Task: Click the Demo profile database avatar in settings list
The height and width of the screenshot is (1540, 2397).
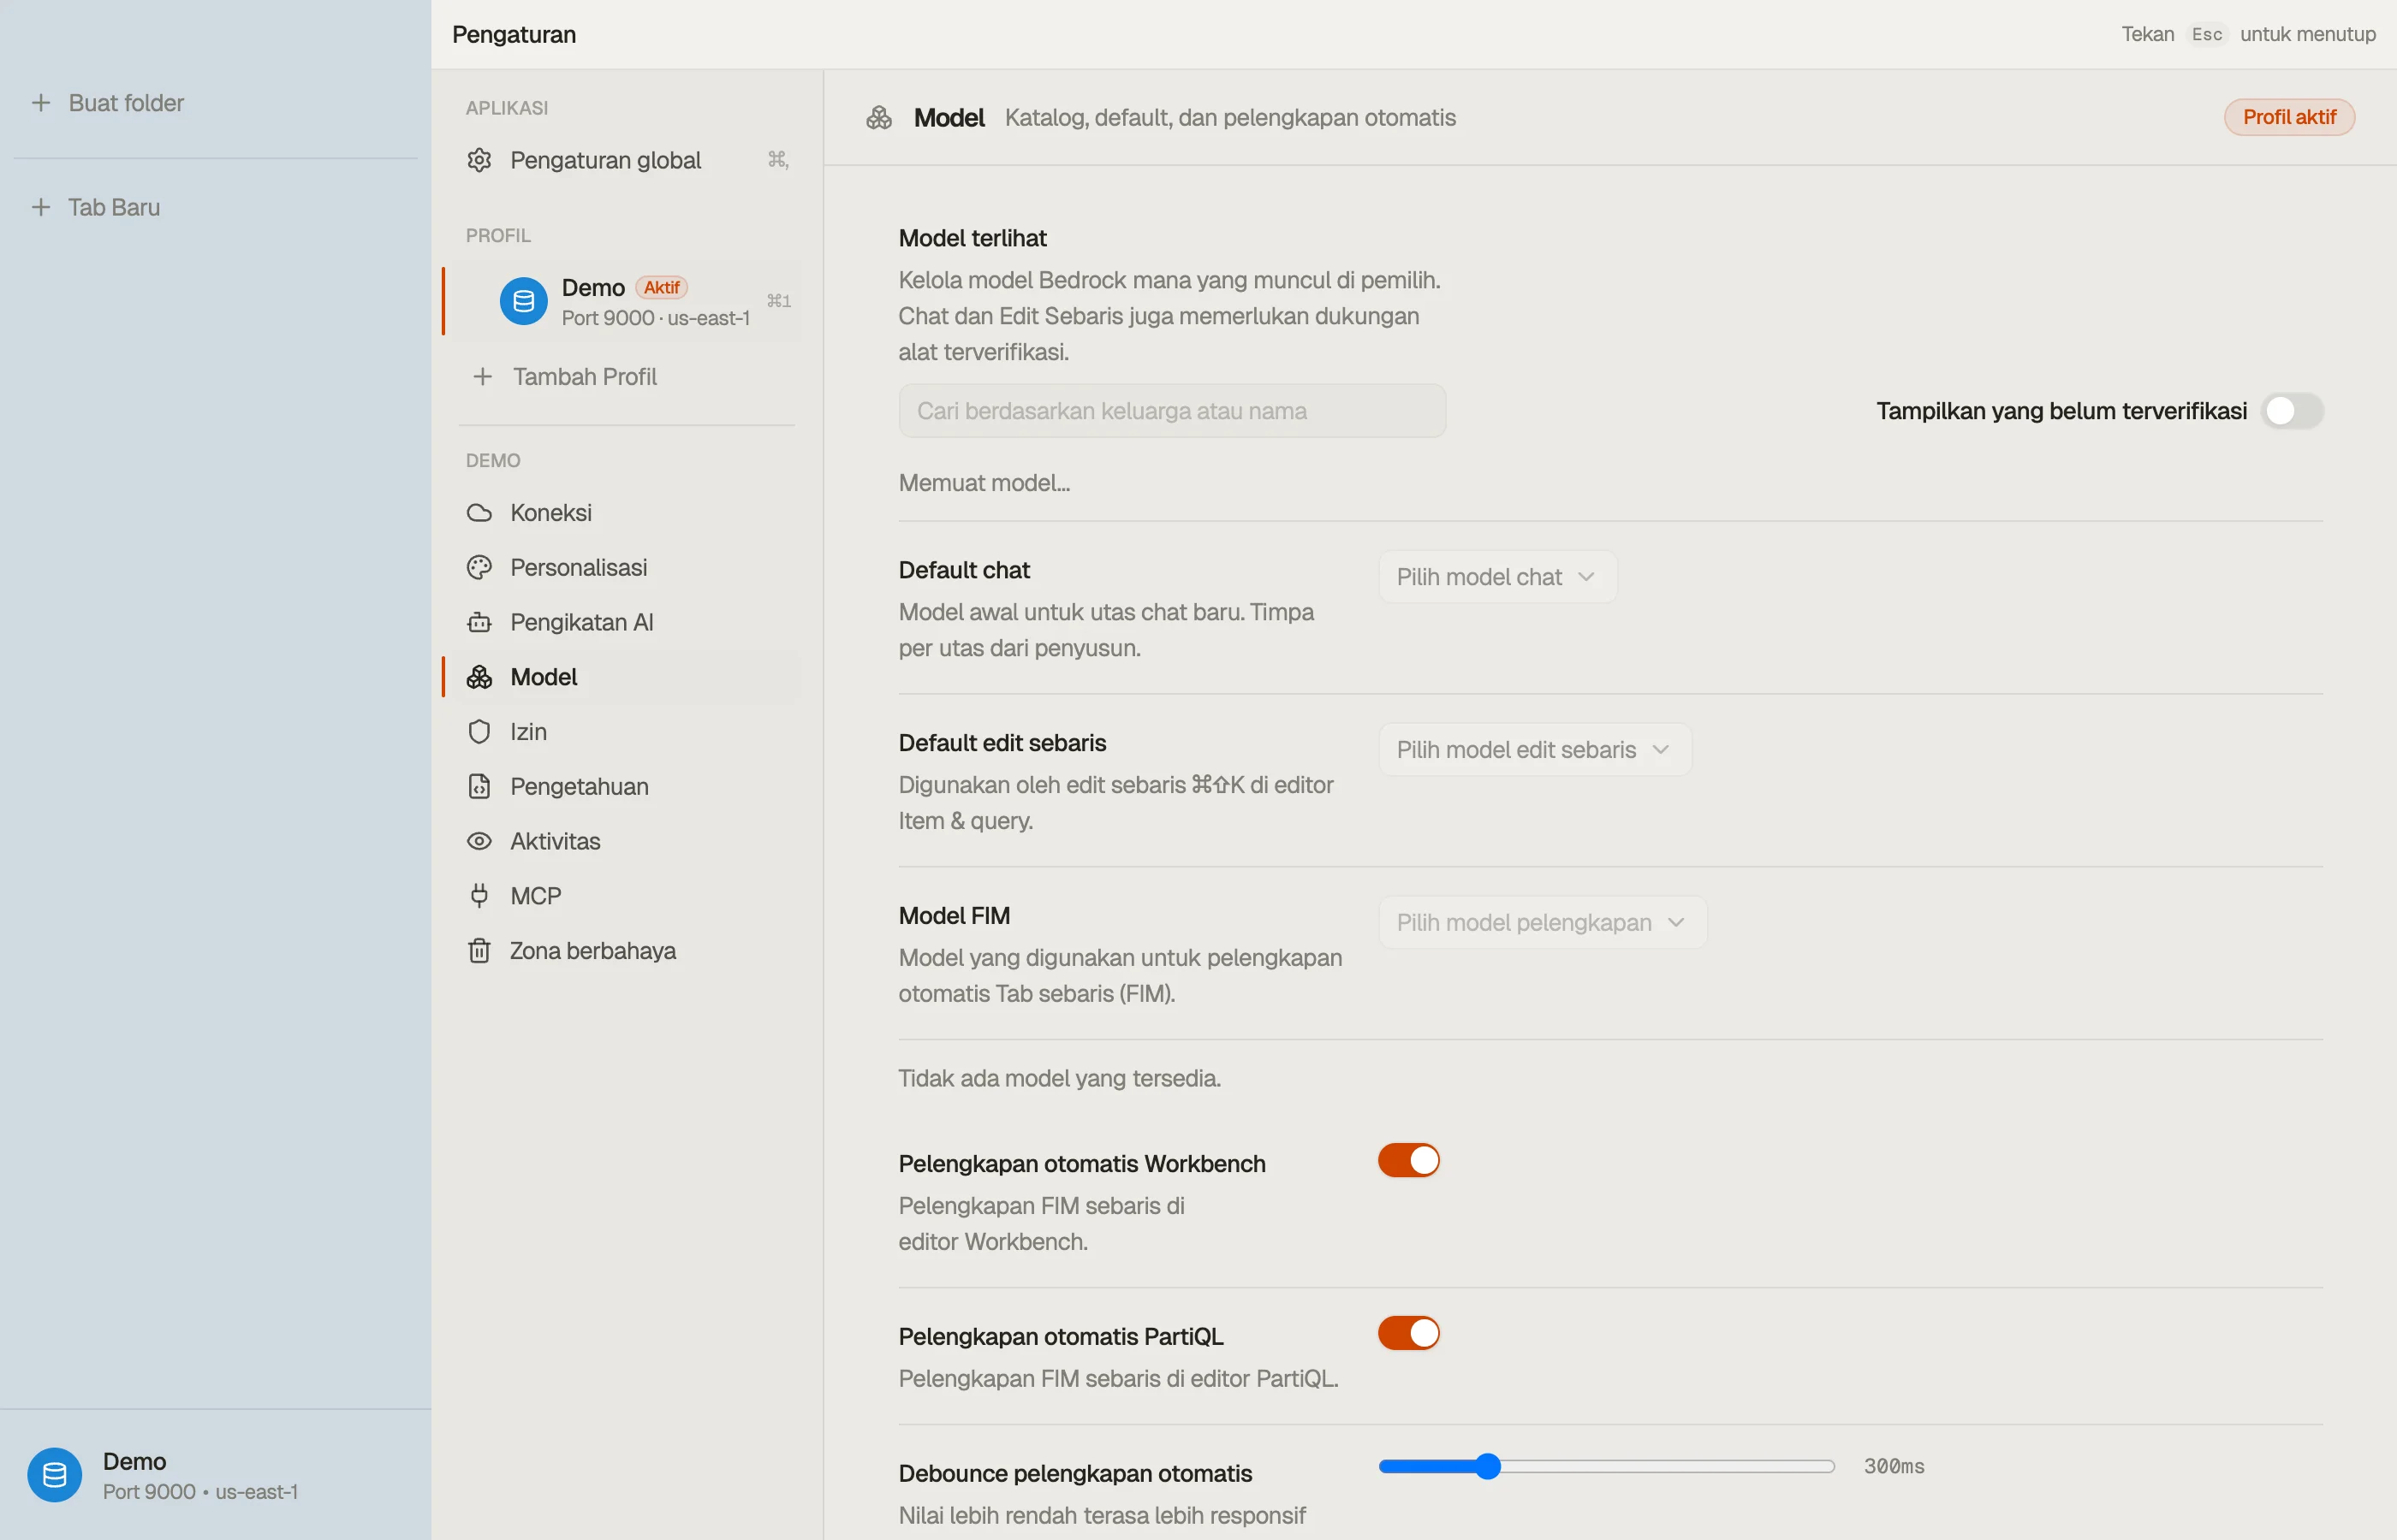Action: pos(523,301)
